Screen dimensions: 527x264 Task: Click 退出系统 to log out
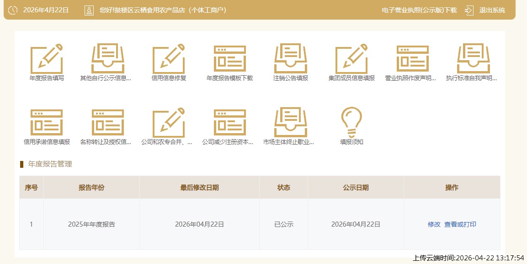[492, 10]
